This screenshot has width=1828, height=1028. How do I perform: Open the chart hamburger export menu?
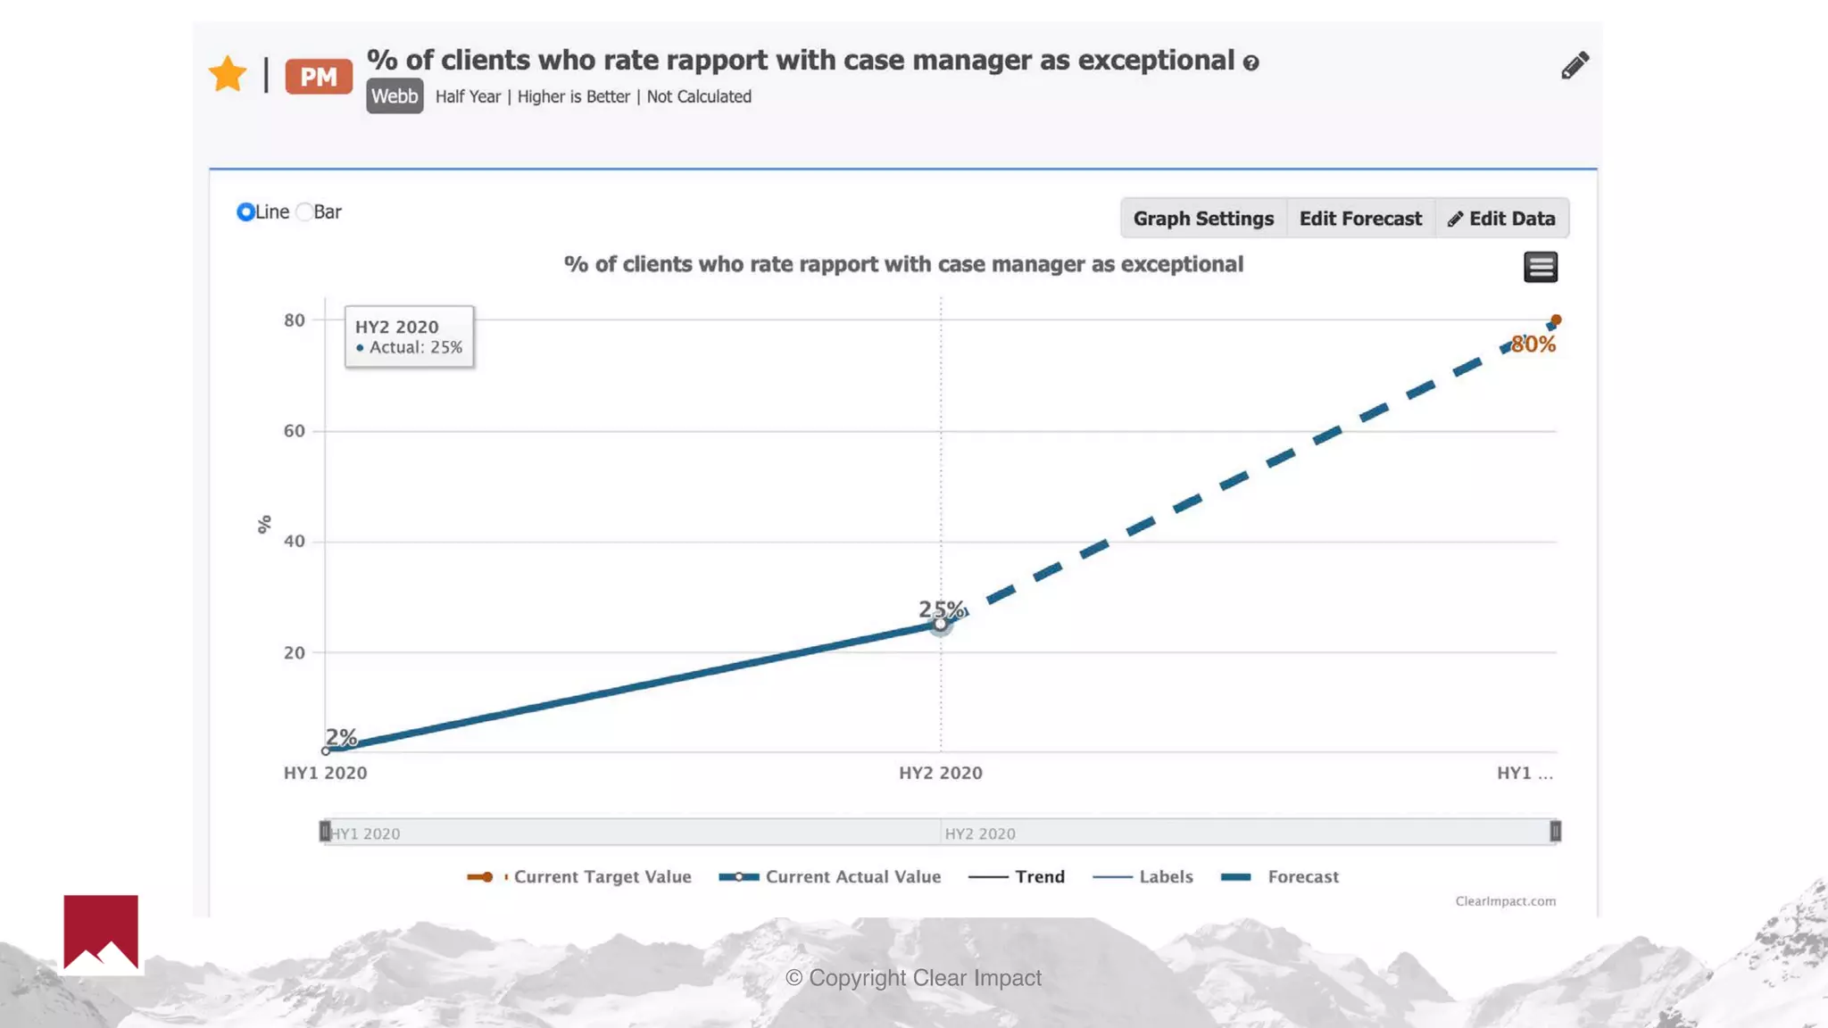pyautogui.click(x=1540, y=267)
